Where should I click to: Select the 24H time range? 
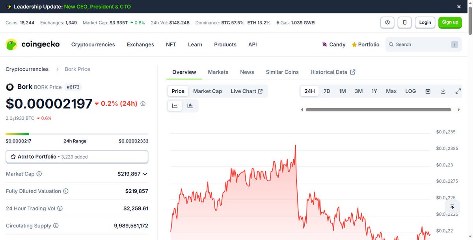click(310, 91)
